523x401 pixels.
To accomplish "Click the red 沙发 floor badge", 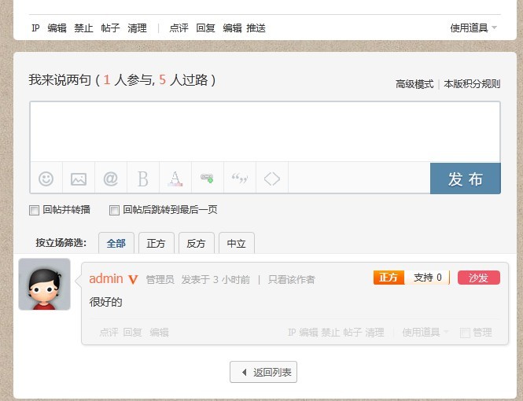I will click(x=479, y=278).
